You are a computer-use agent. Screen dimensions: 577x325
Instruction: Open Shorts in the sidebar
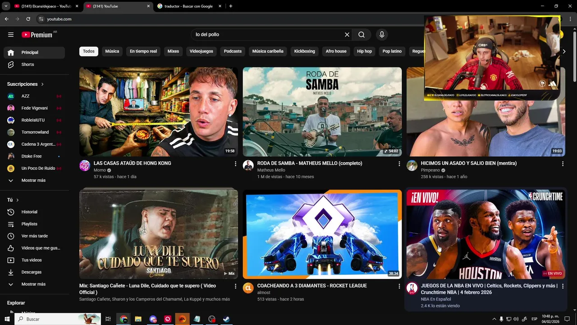(x=34, y=65)
